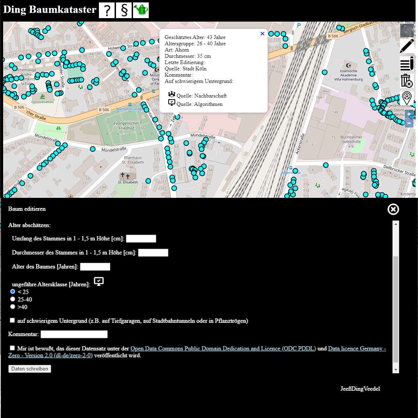Select the 25-40 age class radio
This screenshot has width=418, height=418.
point(13,299)
